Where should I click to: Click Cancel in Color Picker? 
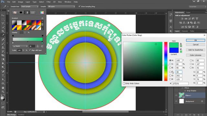click(195, 44)
